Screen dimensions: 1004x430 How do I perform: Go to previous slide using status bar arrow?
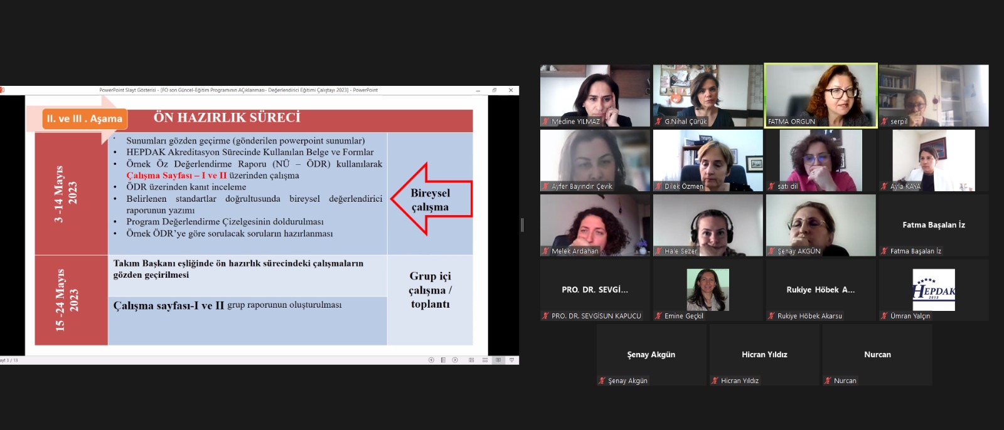[431, 360]
